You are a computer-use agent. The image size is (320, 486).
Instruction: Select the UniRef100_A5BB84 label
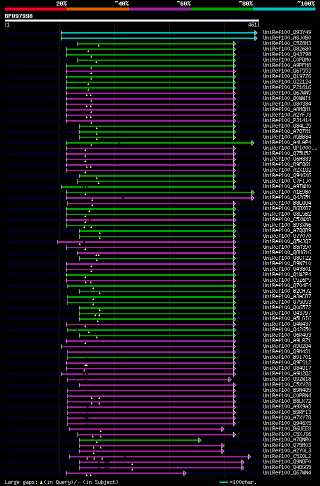pyautogui.click(x=287, y=137)
